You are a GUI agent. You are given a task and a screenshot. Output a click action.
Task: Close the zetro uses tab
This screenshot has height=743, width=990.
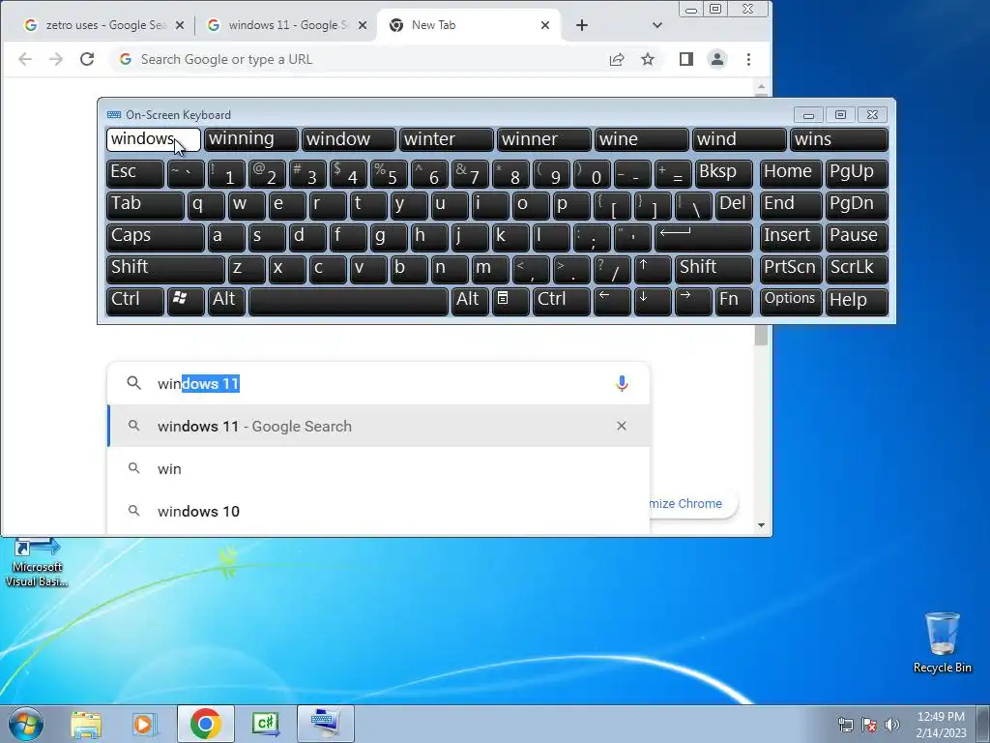pos(180,25)
